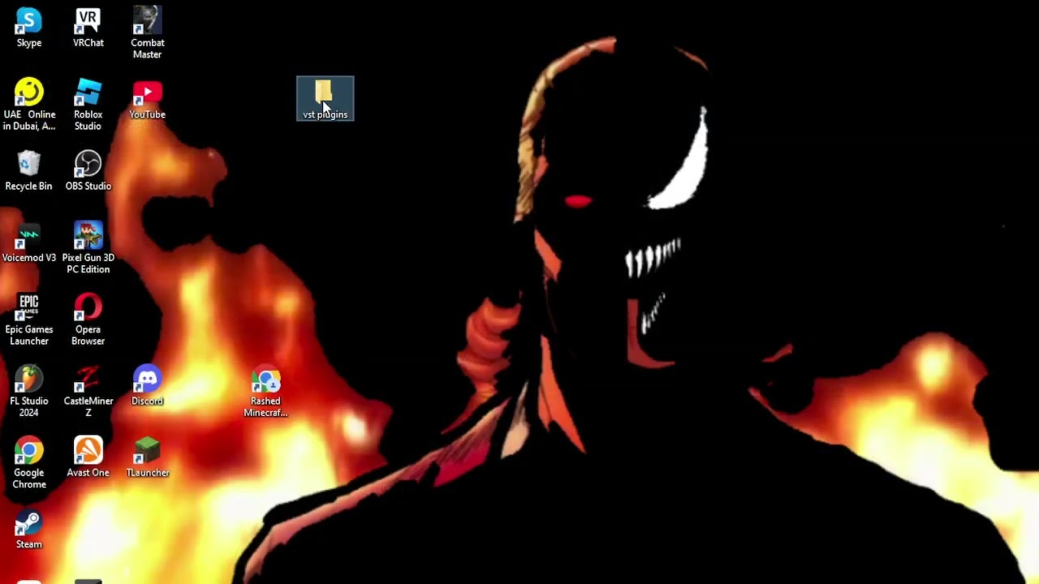Open the Google Chrome shortcut
The image size is (1039, 584).
[x=28, y=463]
